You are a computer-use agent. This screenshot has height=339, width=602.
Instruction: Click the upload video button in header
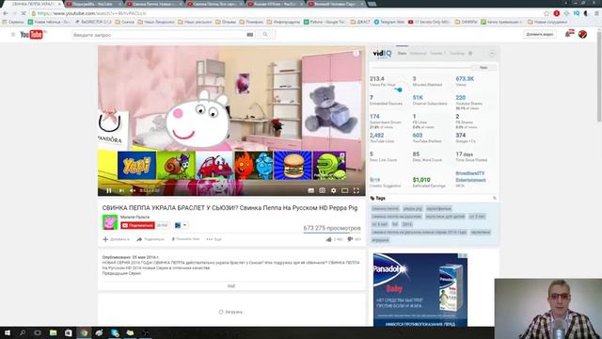click(539, 34)
